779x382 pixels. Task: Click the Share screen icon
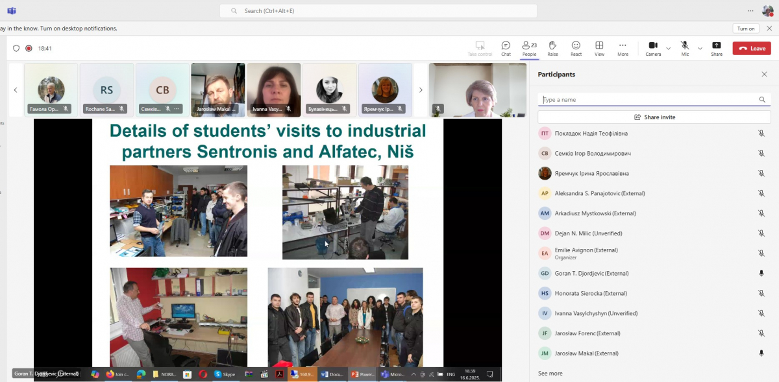pos(716,46)
